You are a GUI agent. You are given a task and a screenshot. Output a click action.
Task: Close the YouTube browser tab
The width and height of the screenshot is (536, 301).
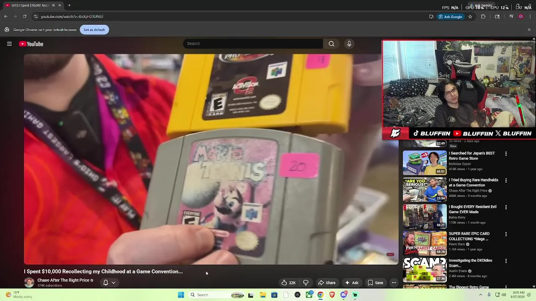click(59, 5)
